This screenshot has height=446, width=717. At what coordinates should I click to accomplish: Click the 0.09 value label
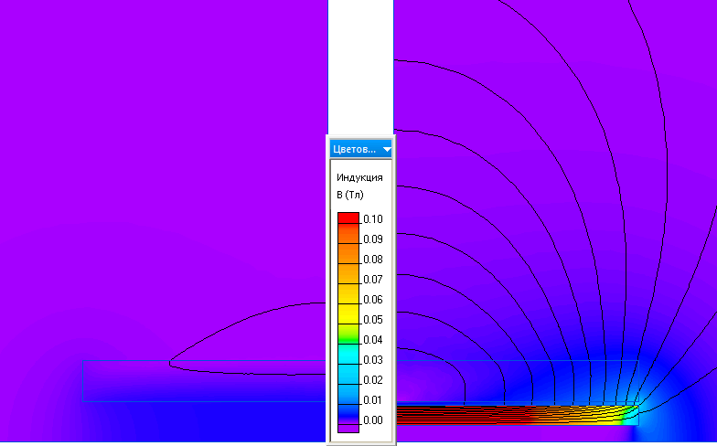373,239
